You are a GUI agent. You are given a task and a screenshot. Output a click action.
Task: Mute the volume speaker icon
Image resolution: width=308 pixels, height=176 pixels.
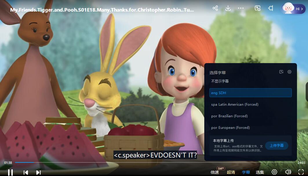pos(288,172)
